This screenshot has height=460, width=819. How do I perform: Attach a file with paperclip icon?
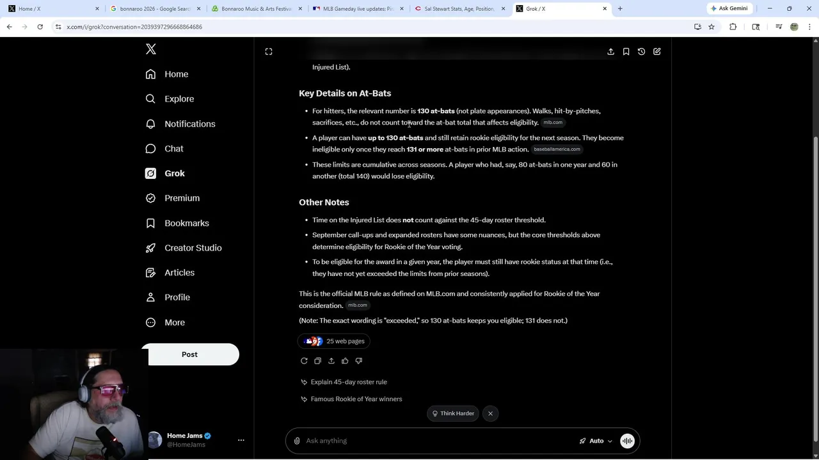click(297, 441)
